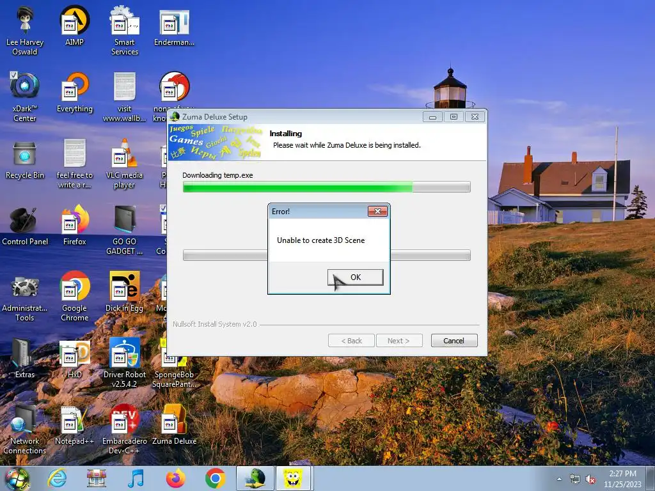Select the Driver Robot v2.5.4.2 icon
This screenshot has width=655, height=491.
[x=125, y=363]
